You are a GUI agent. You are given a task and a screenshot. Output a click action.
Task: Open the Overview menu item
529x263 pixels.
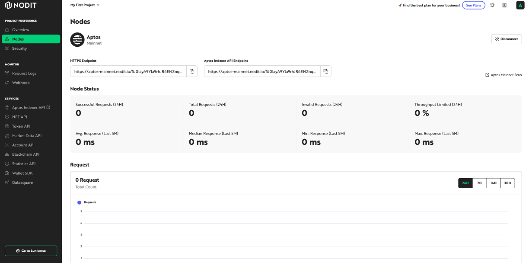20,30
